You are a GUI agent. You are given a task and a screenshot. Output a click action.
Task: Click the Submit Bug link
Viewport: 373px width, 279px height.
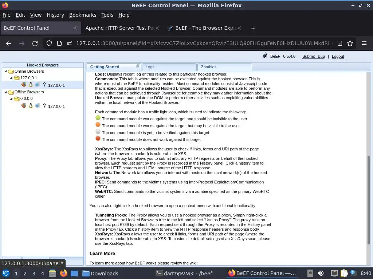(314, 56)
